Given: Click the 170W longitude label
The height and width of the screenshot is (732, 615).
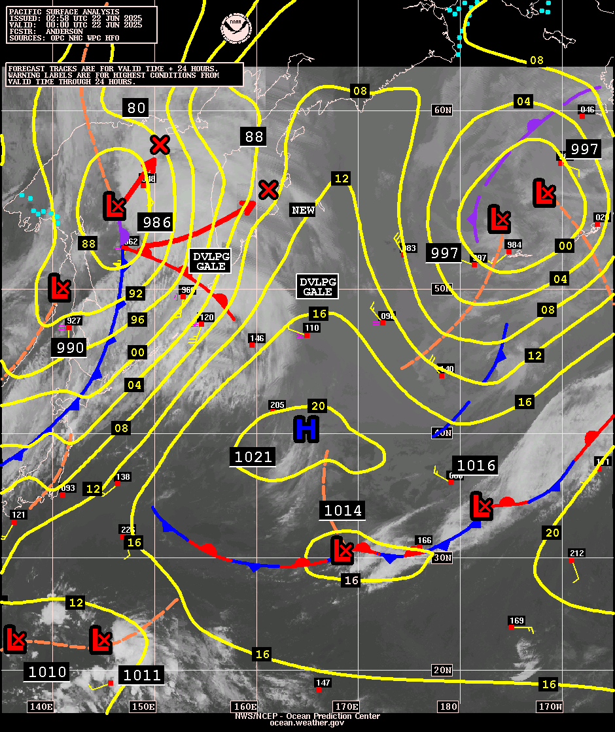Looking at the screenshot, I should point(550,707).
